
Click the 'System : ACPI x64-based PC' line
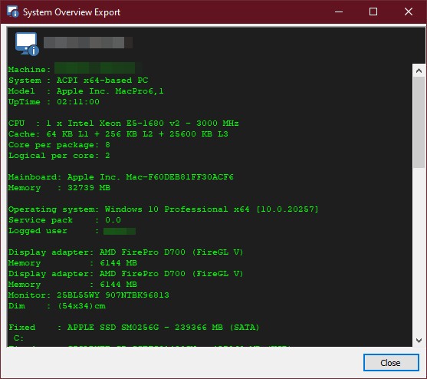pyautogui.click(x=78, y=81)
